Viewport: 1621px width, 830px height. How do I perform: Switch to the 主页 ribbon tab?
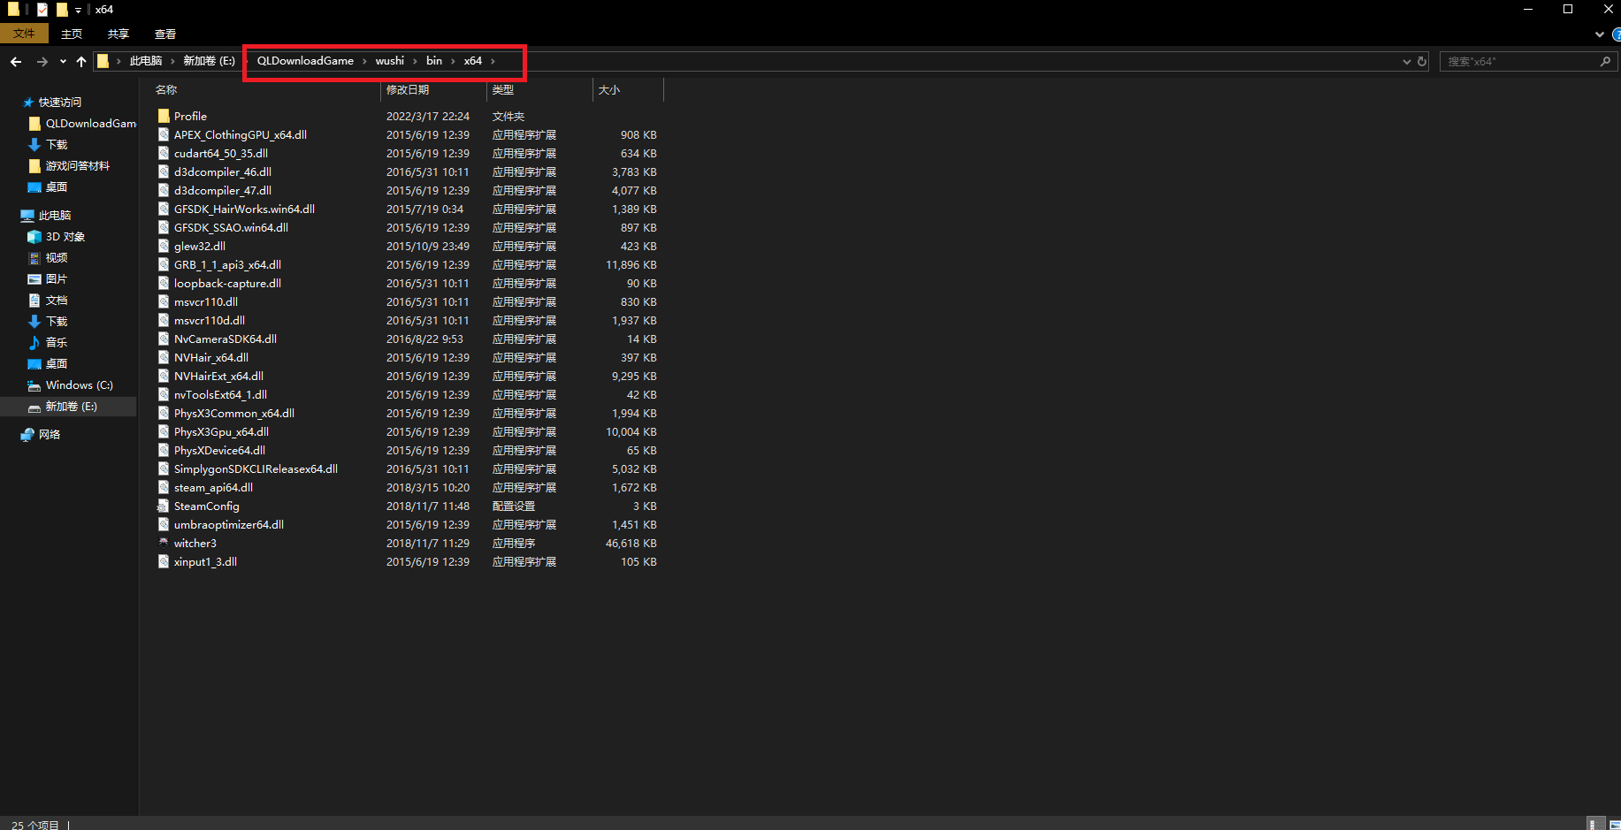click(x=72, y=34)
